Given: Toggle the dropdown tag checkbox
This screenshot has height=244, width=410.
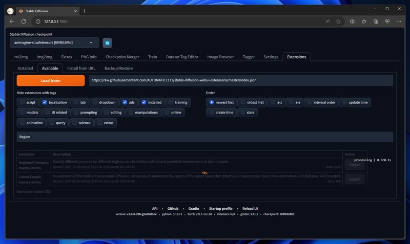Looking at the screenshot, I should [x=95, y=102].
